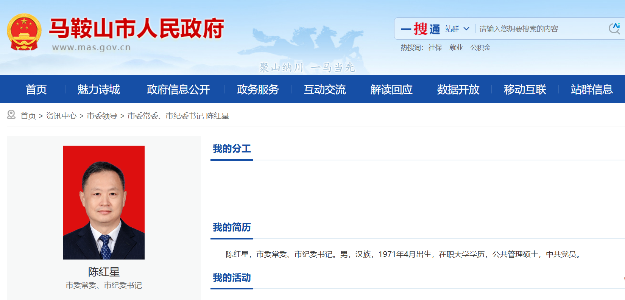Screen dimensions: 625x300
Task: Select 政务服务 in the navigation bar
Action: click(x=258, y=89)
